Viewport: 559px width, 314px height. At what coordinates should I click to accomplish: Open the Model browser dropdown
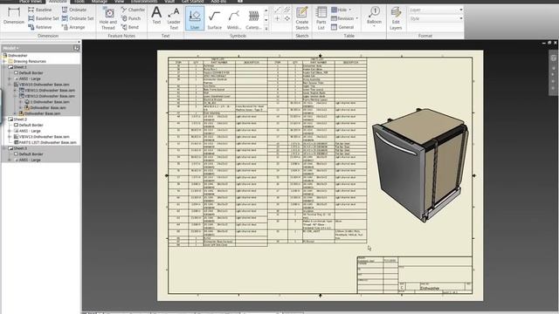(x=10, y=48)
